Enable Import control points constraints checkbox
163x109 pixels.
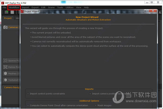point(28,94)
